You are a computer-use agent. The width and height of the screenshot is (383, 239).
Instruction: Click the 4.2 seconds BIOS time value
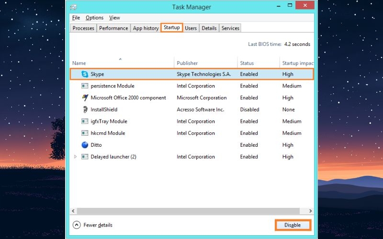[x=297, y=44]
